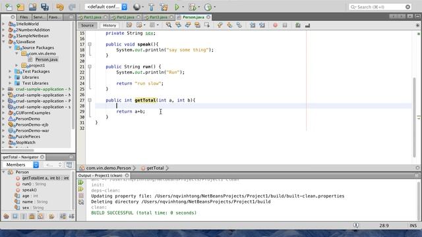The height and width of the screenshot is (237, 422).
Task: Expand the 1HelloWorld project
Action: [x=3, y=24]
